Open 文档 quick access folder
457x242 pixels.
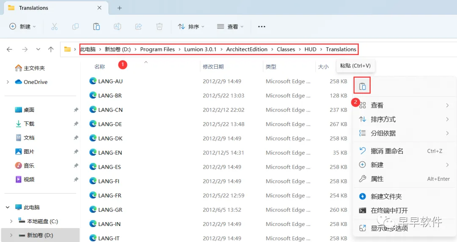pyautogui.click(x=25, y=138)
